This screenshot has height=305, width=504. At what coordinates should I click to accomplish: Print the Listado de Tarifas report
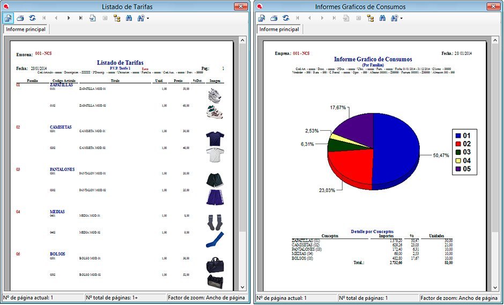pos(20,18)
